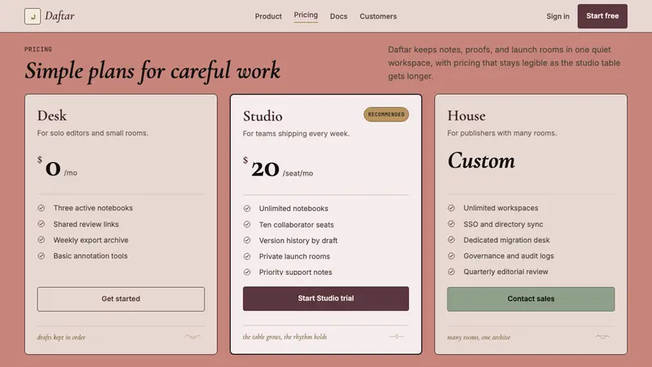Viewport: 652px width, 367px height.
Task: Go to Docs in navigation
Action: click(x=338, y=16)
